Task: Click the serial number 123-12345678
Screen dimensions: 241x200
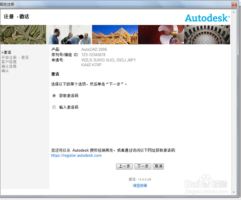Action: pos(94,55)
